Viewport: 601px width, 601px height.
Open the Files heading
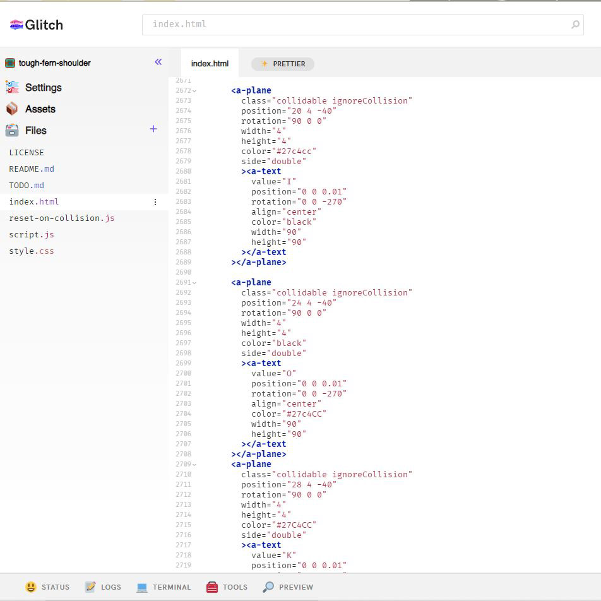point(35,130)
